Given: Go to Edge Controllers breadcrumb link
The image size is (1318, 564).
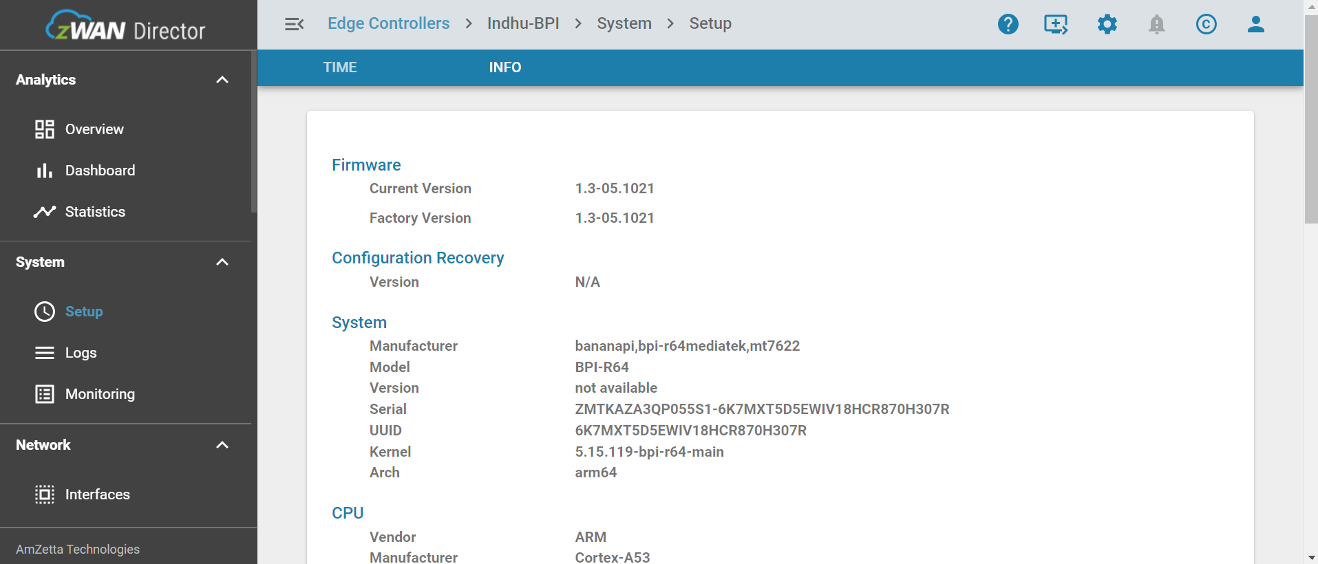Looking at the screenshot, I should click(388, 23).
